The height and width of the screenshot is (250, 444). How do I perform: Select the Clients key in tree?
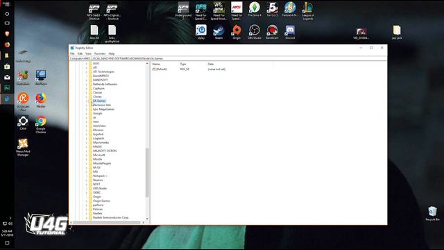click(x=97, y=97)
